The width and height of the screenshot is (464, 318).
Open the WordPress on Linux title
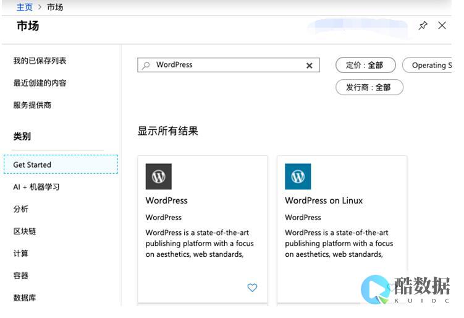click(324, 200)
